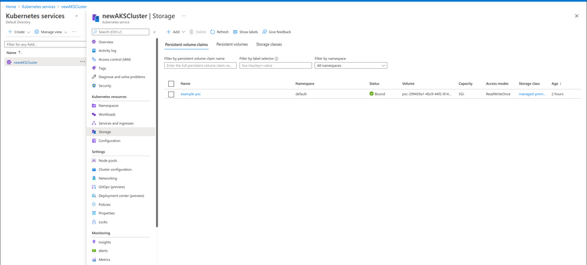
Task: Open Networking settings
Action: pyautogui.click(x=107, y=178)
